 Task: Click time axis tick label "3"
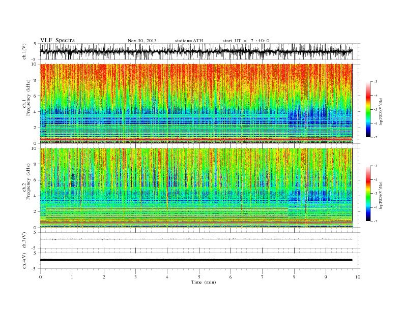135,277
